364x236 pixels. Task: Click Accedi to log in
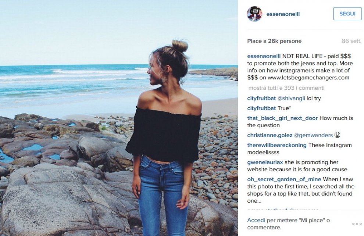[x=256, y=220]
